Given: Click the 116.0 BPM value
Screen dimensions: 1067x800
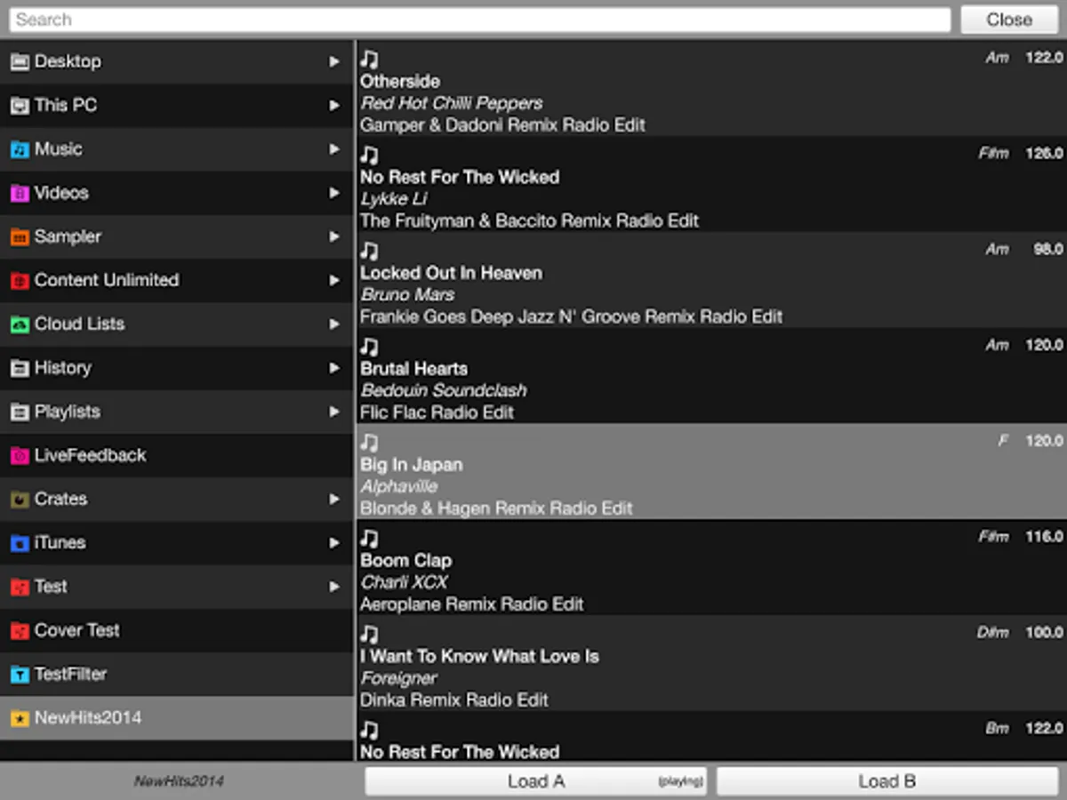Looking at the screenshot, I should (1044, 537).
